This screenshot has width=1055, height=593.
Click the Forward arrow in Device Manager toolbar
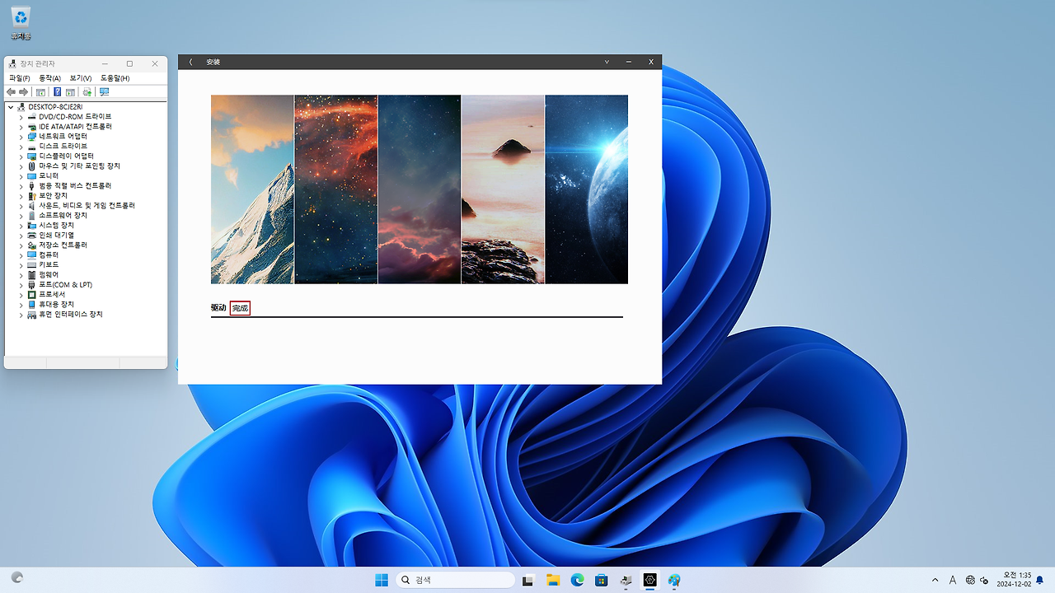coord(24,92)
